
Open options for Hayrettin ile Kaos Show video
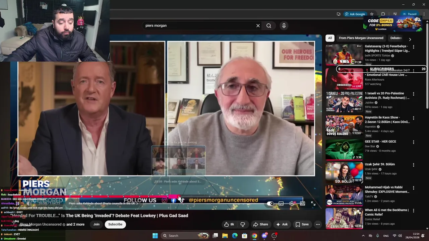pos(413,118)
